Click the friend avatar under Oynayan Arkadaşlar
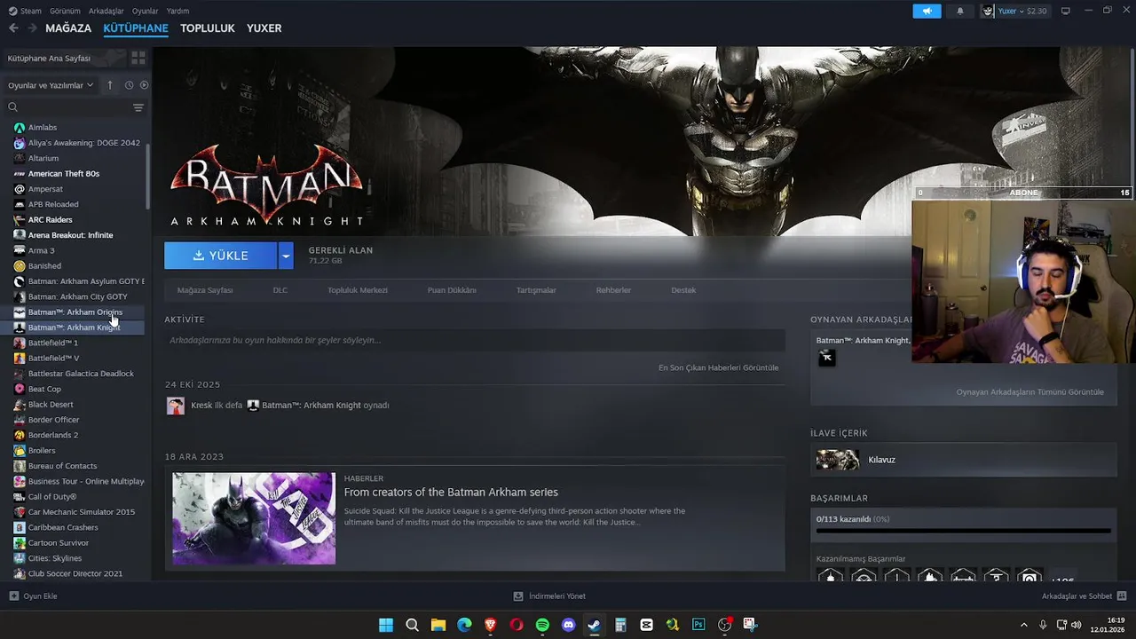The image size is (1136, 639). (x=826, y=358)
